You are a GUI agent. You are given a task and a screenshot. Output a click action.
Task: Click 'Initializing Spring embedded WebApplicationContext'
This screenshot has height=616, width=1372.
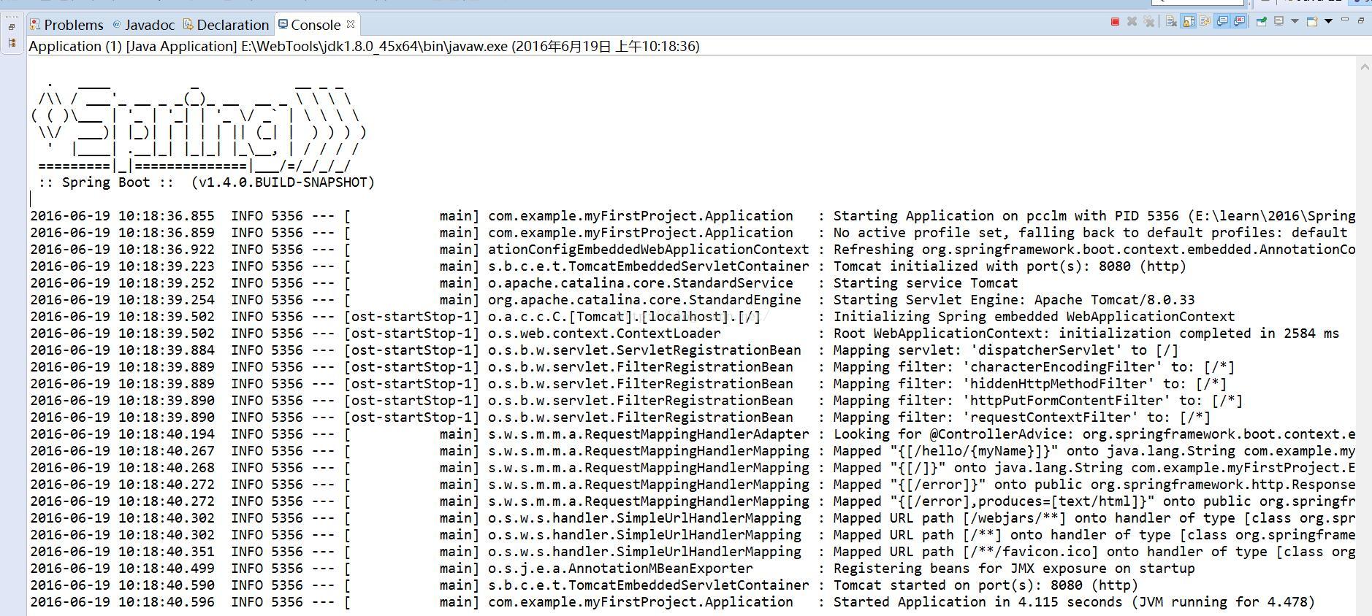tap(1034, 317)
